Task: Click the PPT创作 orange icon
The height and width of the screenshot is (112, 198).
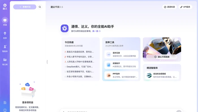Action: pos(108,75)
